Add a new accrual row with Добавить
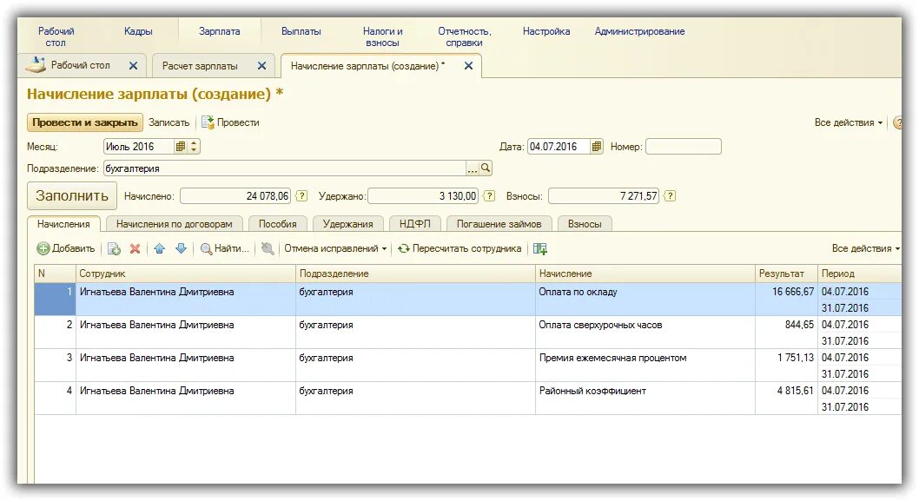Screen dimensions: 919x501 (x=66, y=248)
